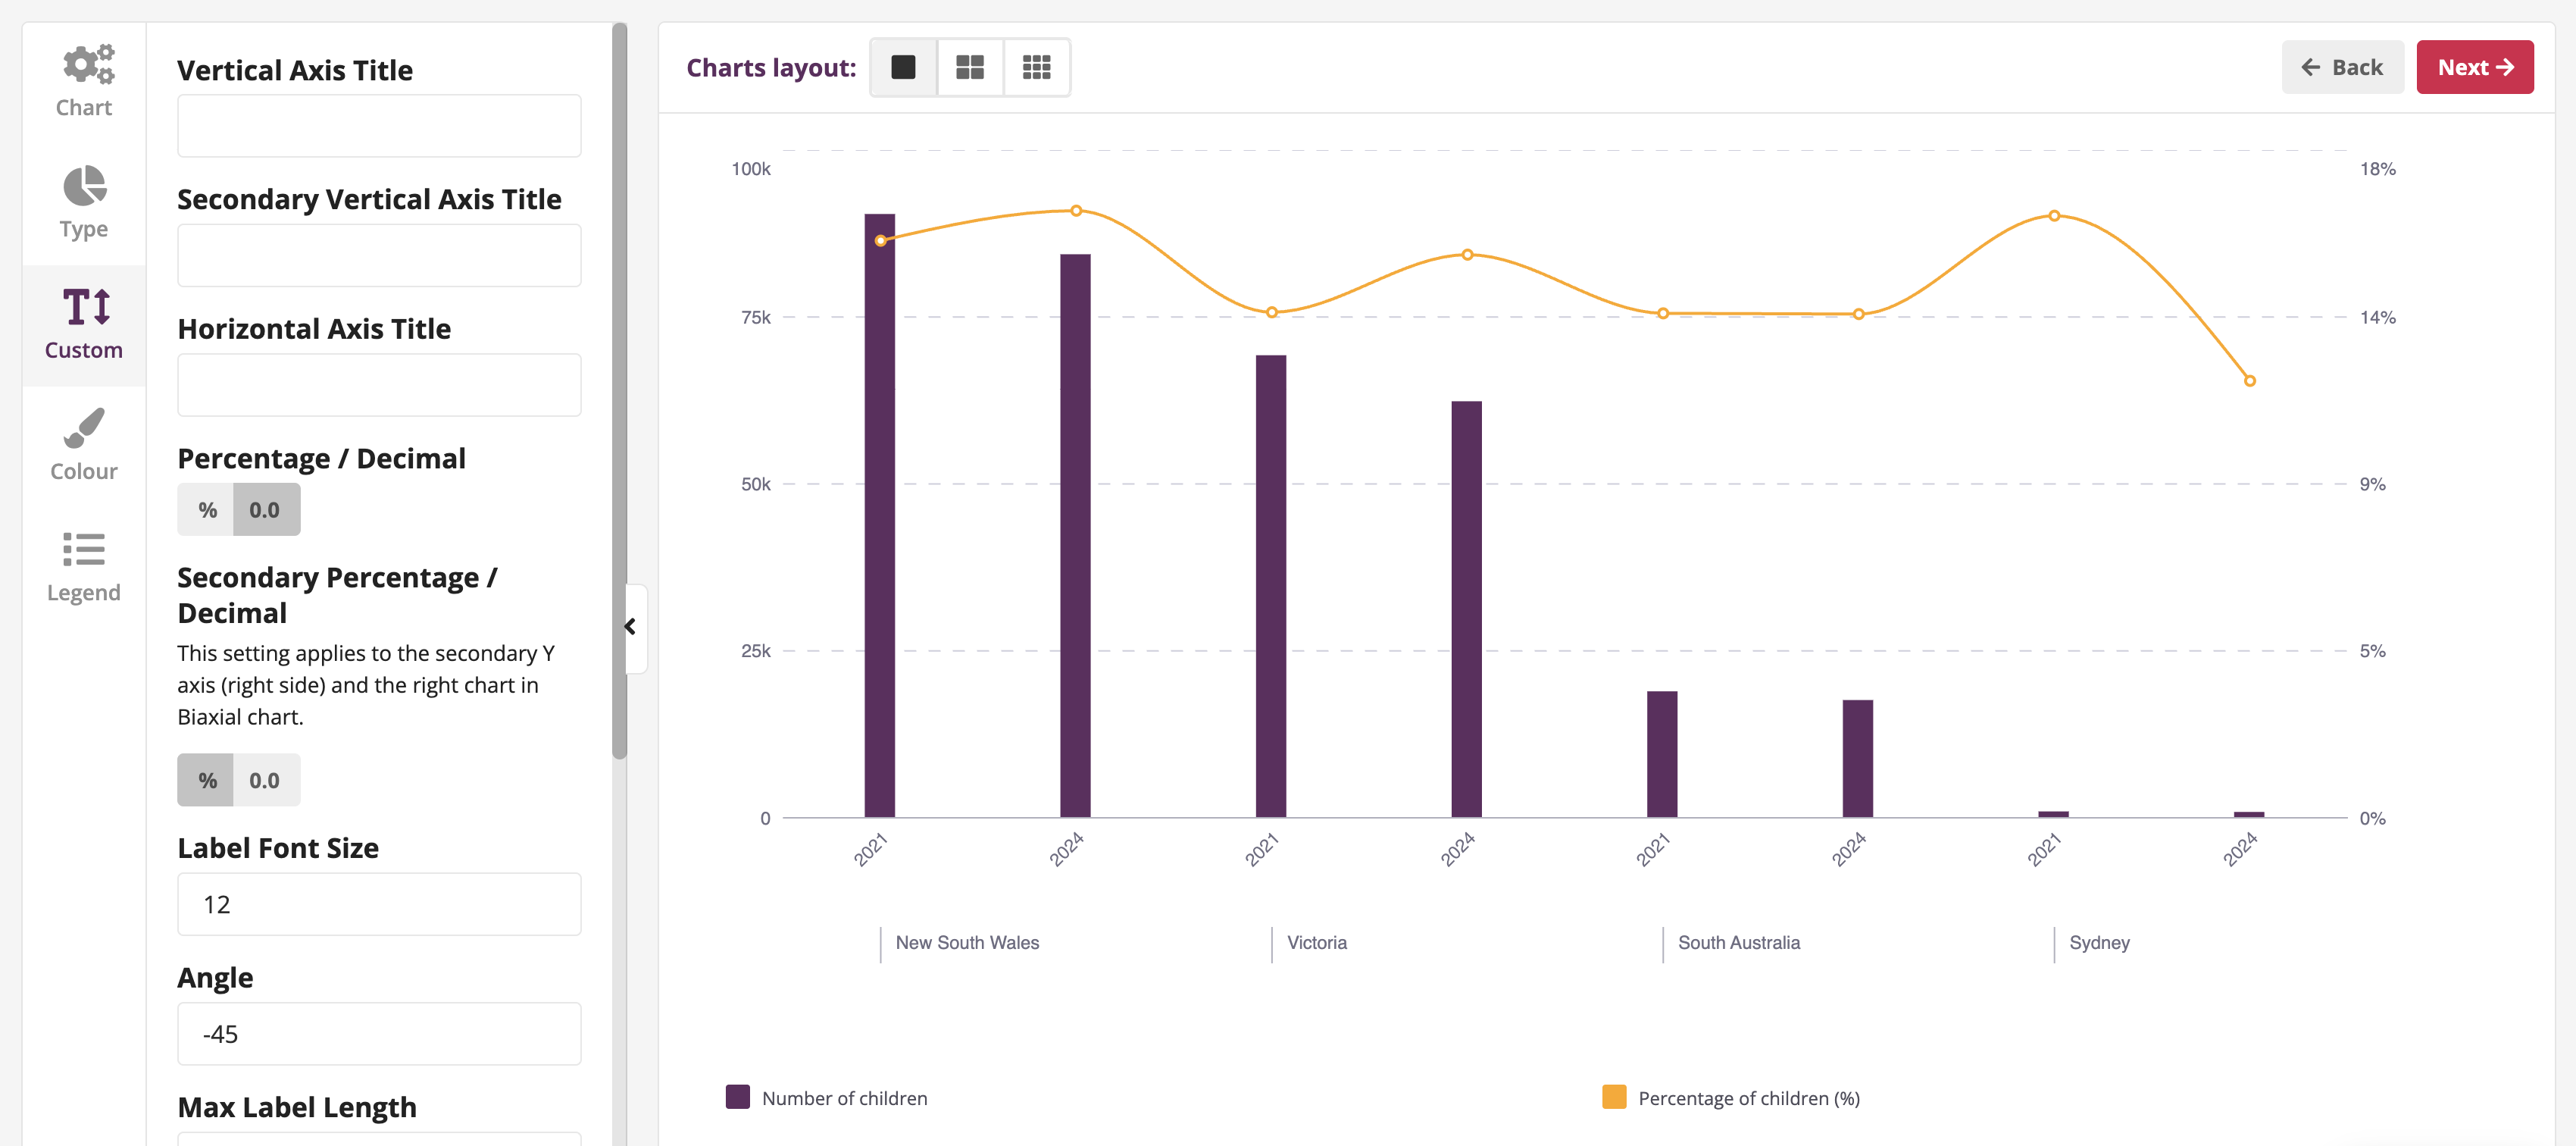
Task: Click the New South Wales 2021 bar
Action: (x=880, y=515)
